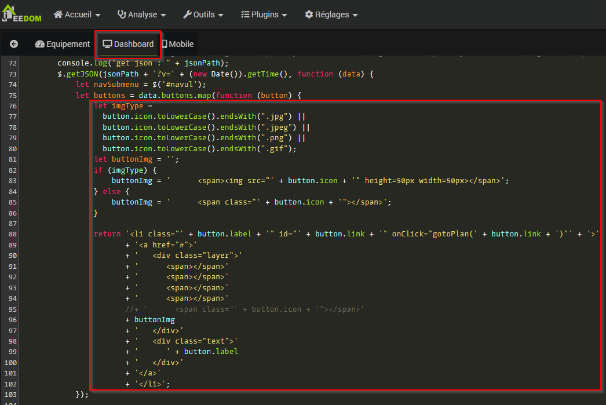This screenshot has width=606, height=405.
Task: Click the home icon beside Accueil
Action: click(58, 14)
